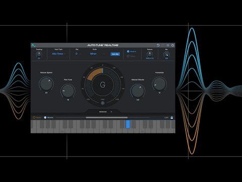Click the highlighted blue piano key
Image resolution: width=242 pixels, height=182 pixels.
(x=128, y=124)
